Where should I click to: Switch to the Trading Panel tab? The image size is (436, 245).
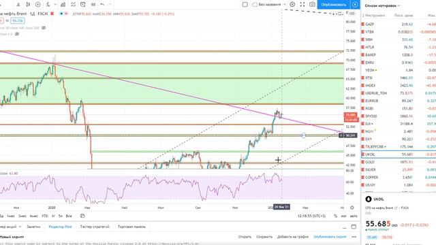coord(131,227)
